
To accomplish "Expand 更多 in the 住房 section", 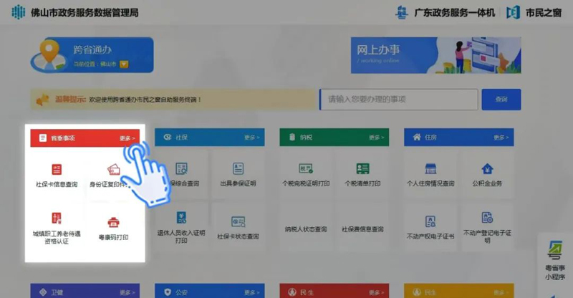I will (500, 138).
